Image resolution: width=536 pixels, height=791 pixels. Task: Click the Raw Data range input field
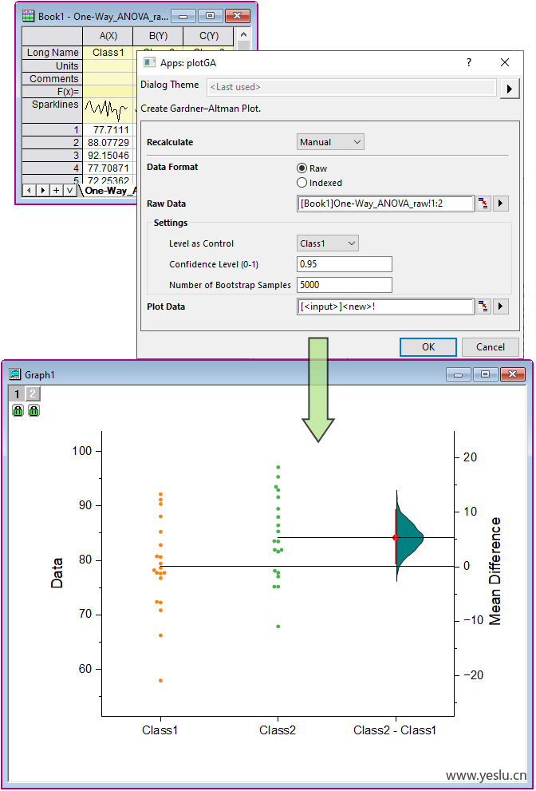[385, 204]
